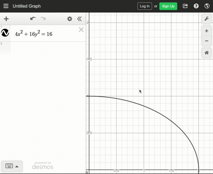The width and height of the screenshot is (213, 174).
Task: Click the equation 4x² + 16y² = 16
Action: pos(34,33)
